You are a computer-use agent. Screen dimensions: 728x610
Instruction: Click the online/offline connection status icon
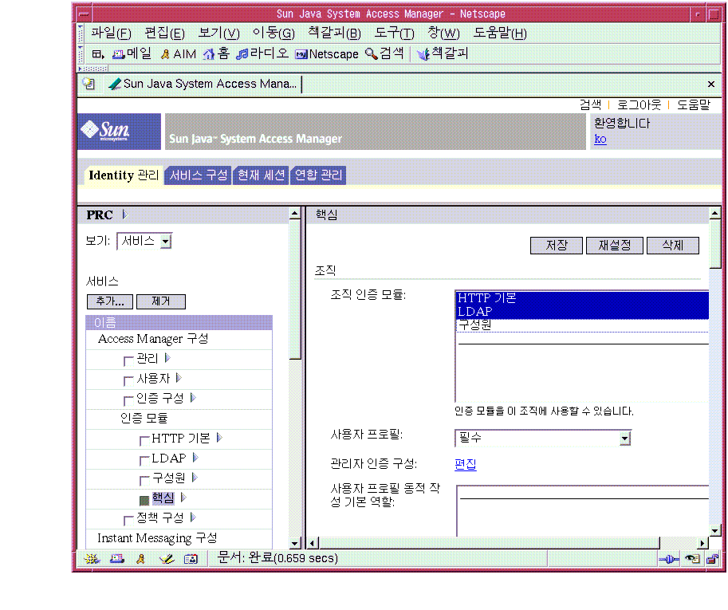point(669,560)
